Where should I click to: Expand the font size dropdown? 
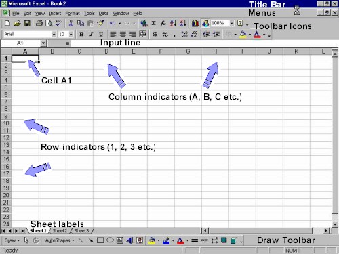pyautogui.click(x=71, y=35)
